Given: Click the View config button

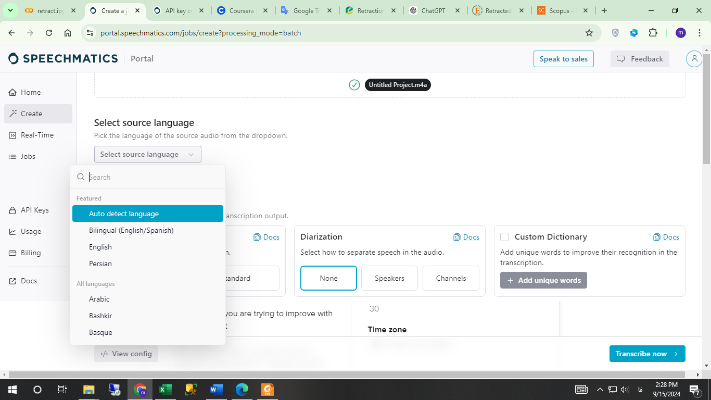Looking at the screenshot, I should pos(126,354).
